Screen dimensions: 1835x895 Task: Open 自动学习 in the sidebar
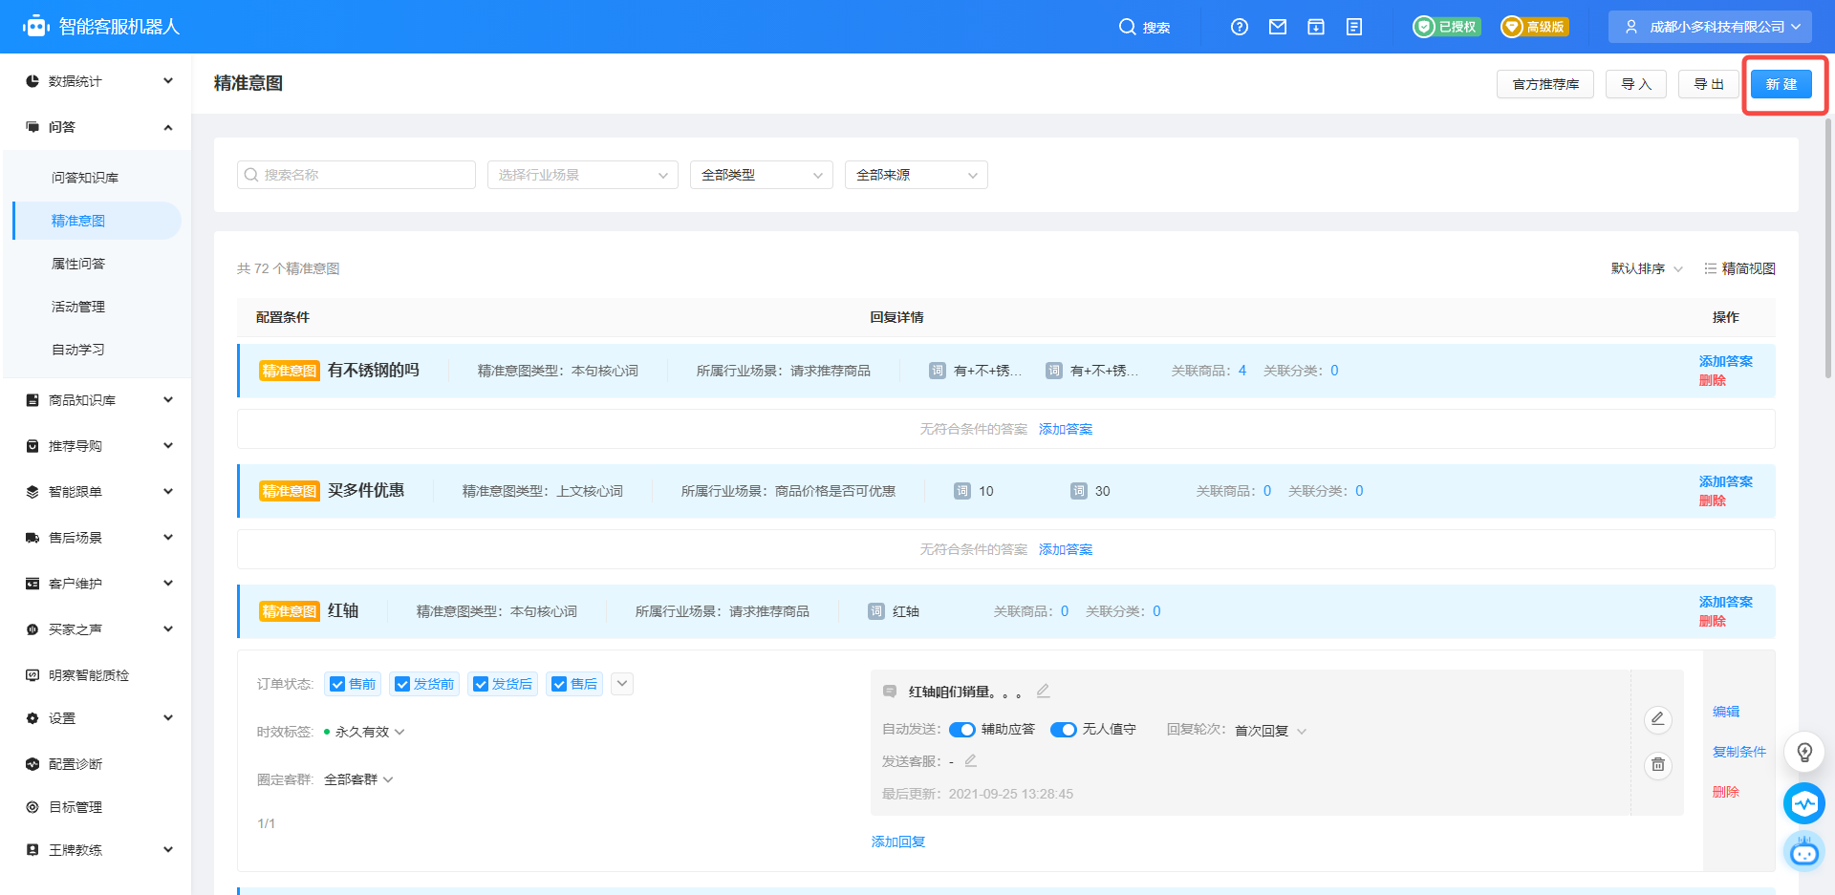pos(78,350)
